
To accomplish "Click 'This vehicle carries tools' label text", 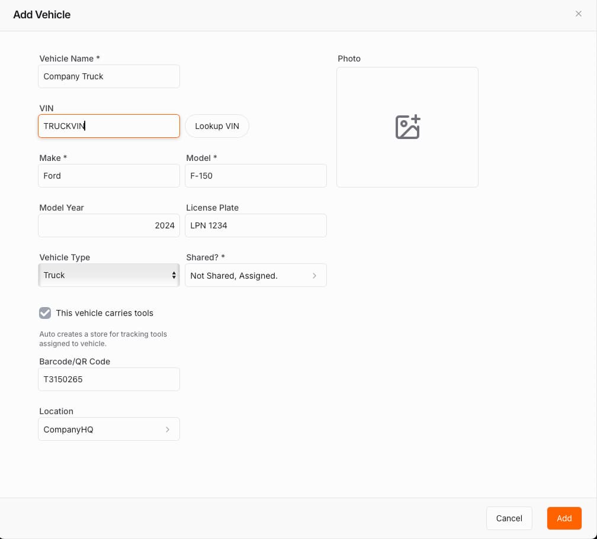I will [x=105, y=313].
